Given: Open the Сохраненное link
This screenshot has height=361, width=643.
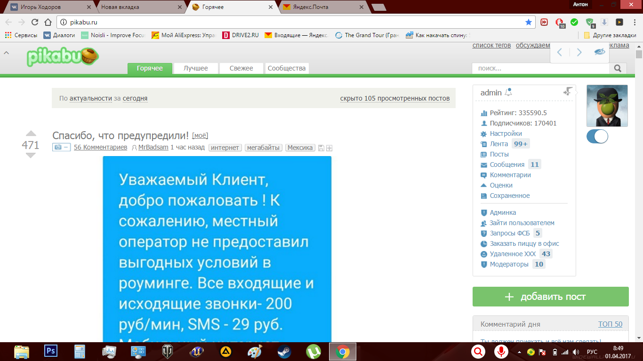Looking at the screenshot, I should point(510,196).
